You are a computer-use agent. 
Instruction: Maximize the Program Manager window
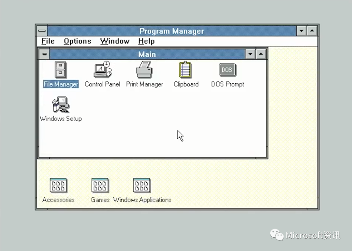[312, 31]
